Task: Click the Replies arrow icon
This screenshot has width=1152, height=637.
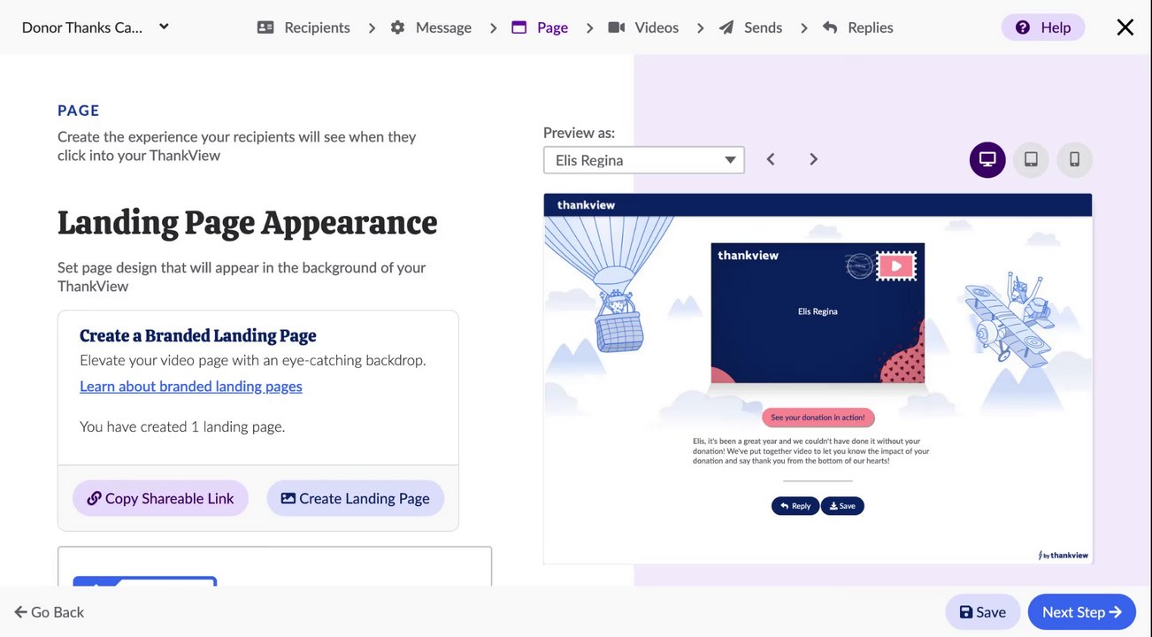Action: 830,27
